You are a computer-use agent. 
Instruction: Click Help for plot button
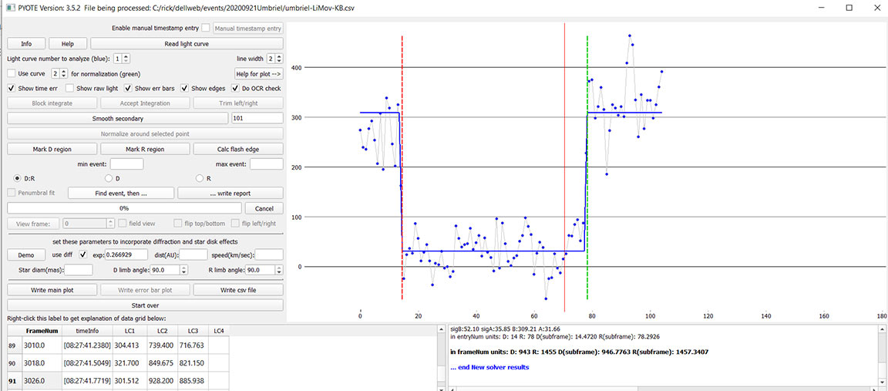259,73
